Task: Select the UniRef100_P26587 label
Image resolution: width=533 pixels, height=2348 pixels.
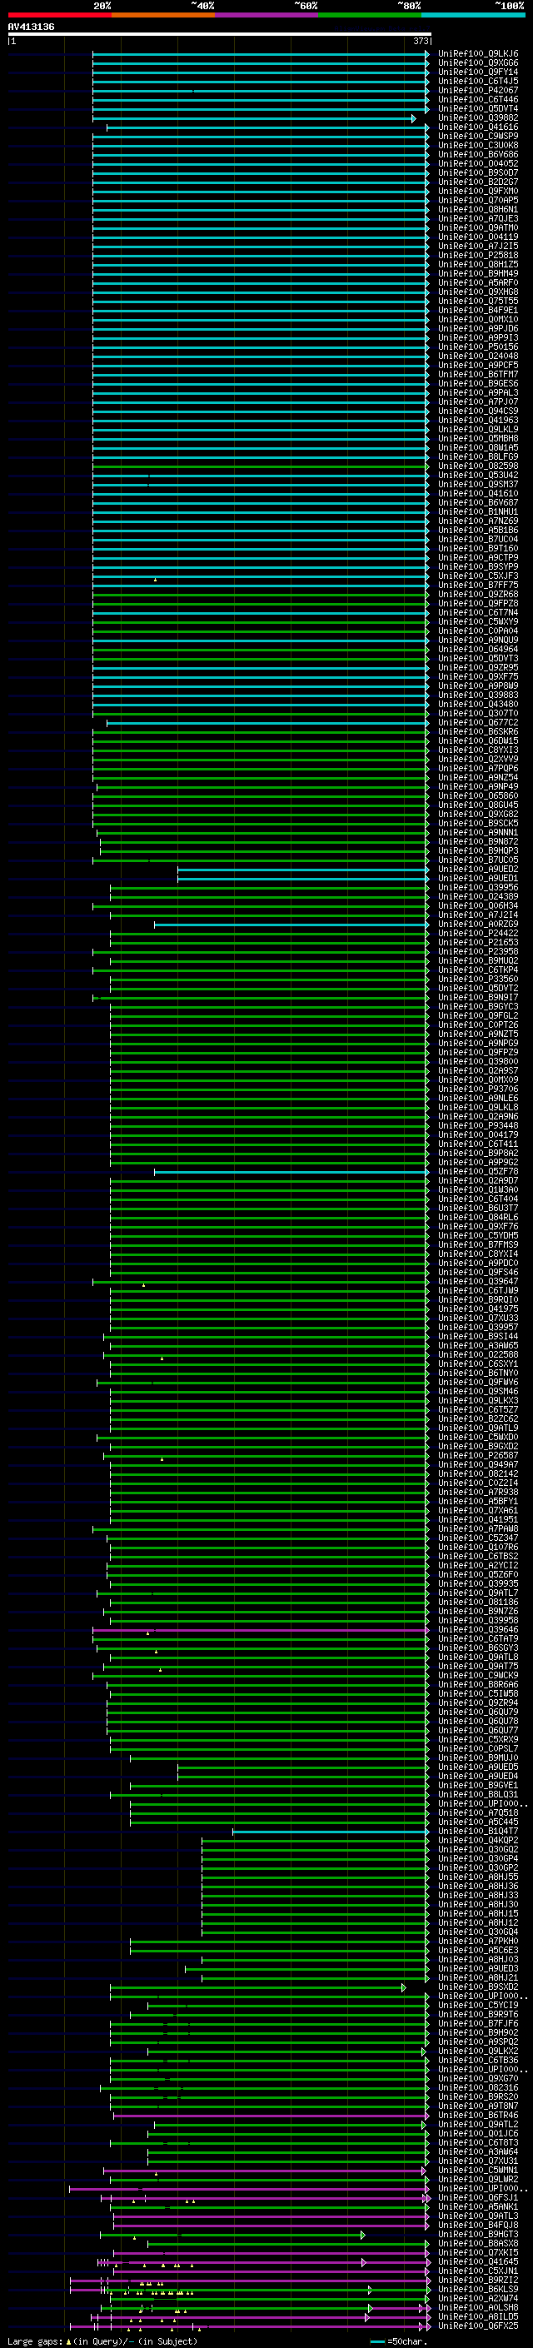Action: (x=477, y=1456)
